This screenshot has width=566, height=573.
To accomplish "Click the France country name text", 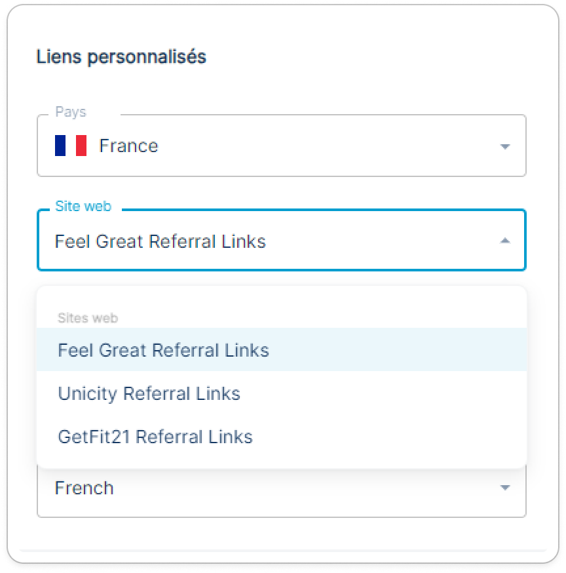I will pos(128,146).
